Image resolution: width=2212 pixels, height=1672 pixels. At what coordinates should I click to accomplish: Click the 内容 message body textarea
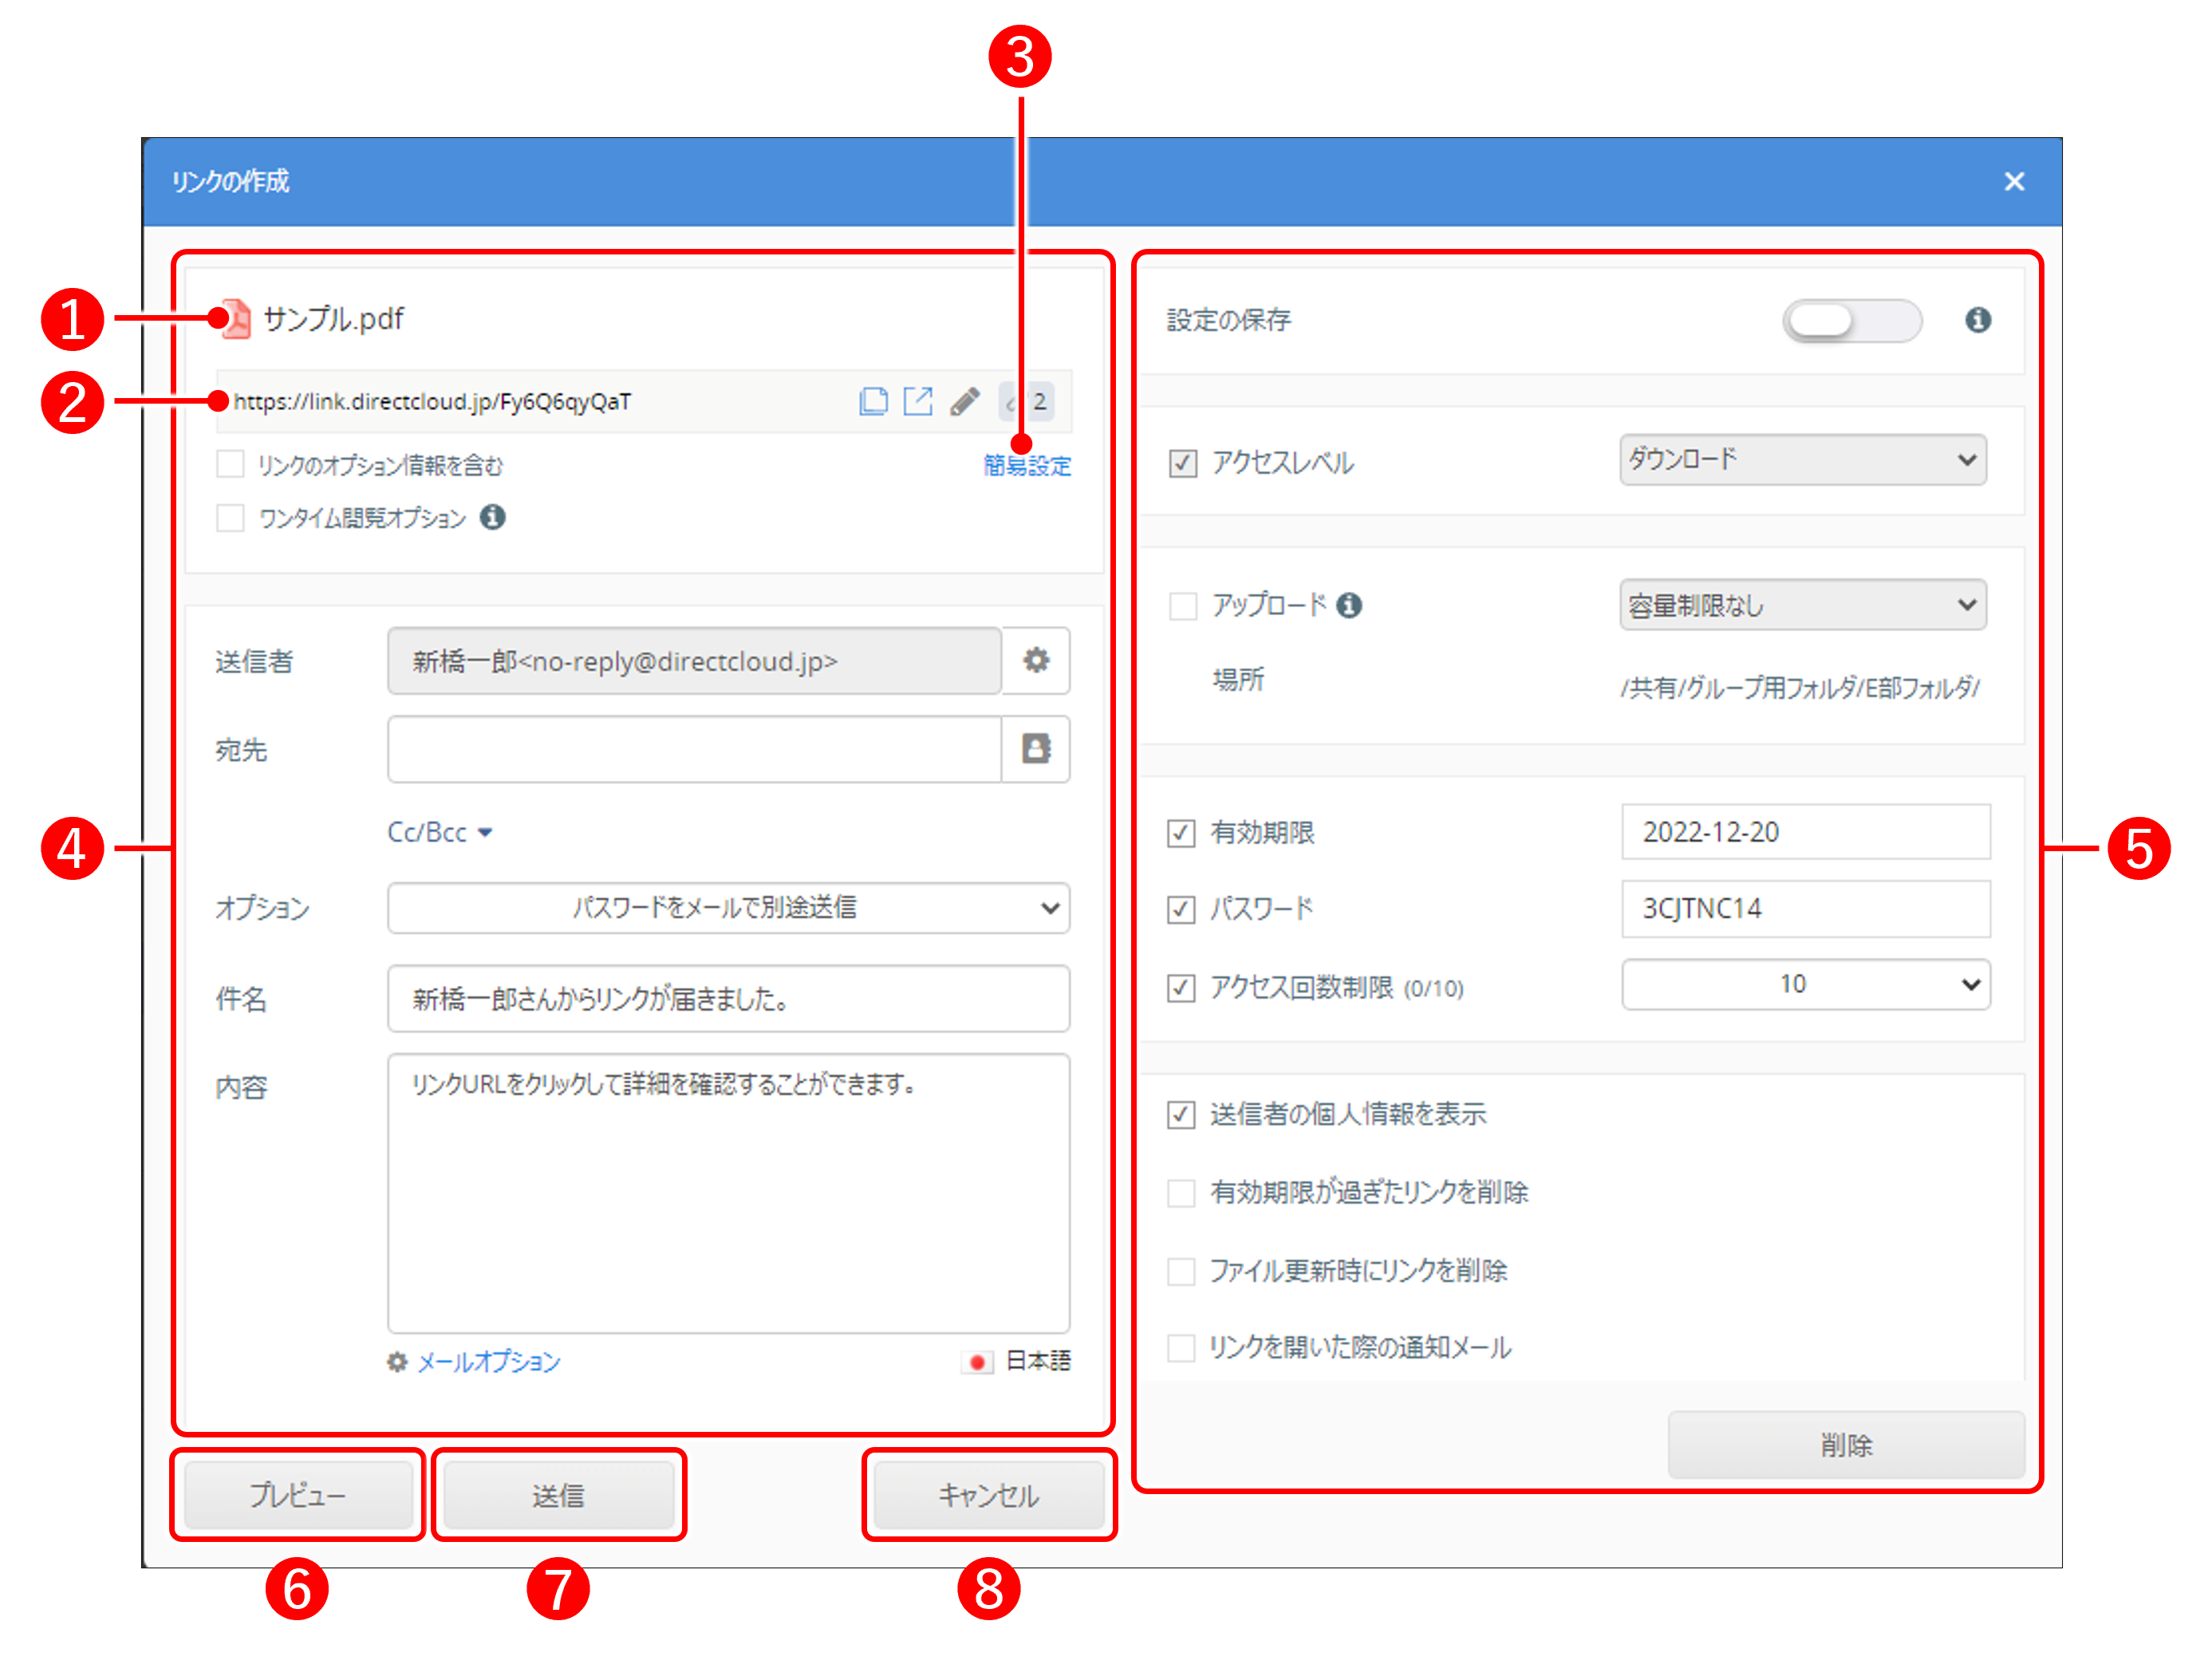click(729, 1193)
